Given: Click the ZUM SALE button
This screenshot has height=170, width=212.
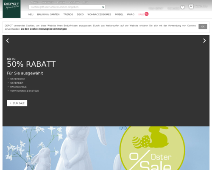Looking at the screenshot, I should coord(17,103).
